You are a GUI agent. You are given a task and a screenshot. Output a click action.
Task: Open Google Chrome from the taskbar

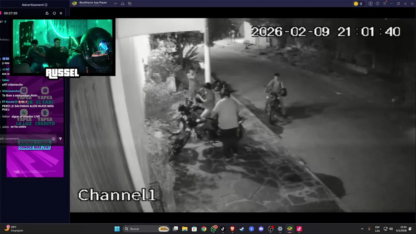(x=204, y=229)
